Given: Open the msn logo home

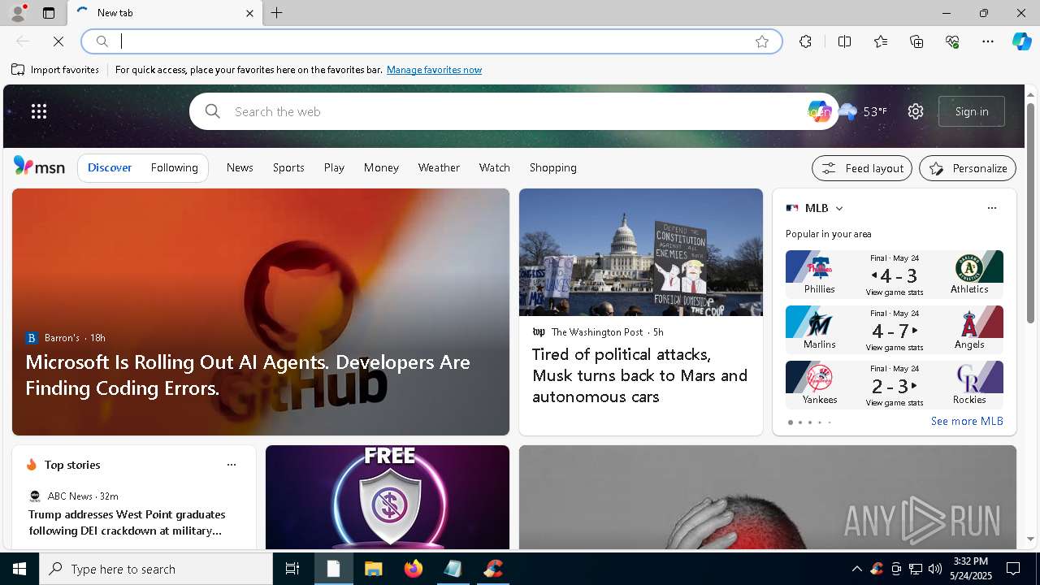Looking at the screenshot, I should pyautogui.click(x=39, y=167).
